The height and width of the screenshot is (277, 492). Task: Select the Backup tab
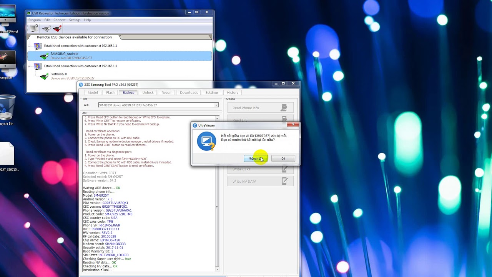click(x=128, y=92)
